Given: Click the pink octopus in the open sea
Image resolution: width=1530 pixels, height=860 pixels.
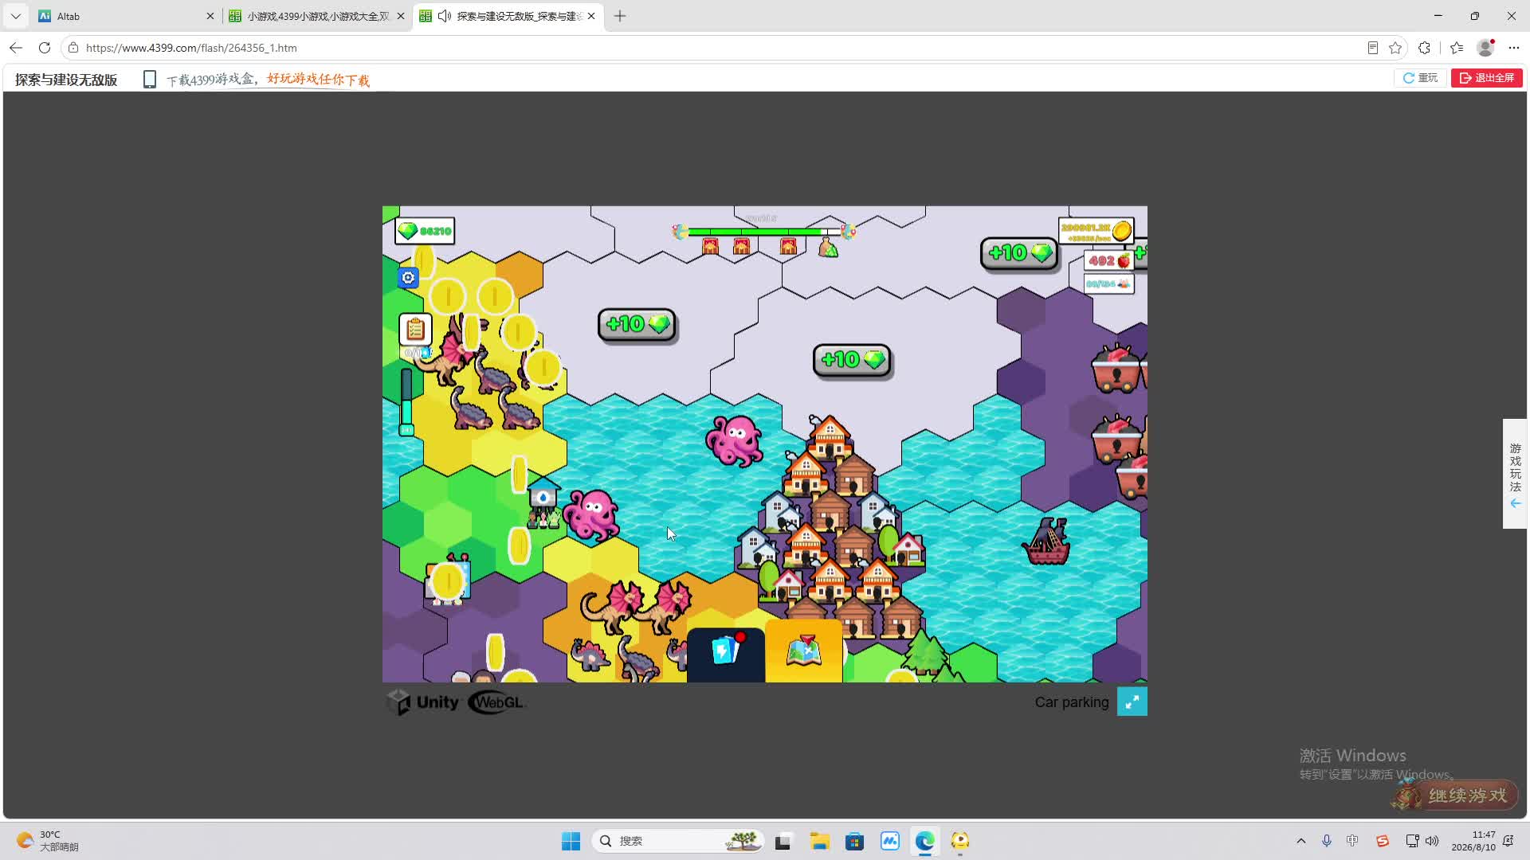Looking at the screenshot, I should [734, 440].
